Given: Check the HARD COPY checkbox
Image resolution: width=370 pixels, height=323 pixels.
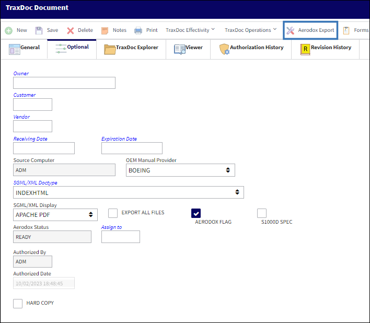Looking at the screenshot, I should coord(18,304).
